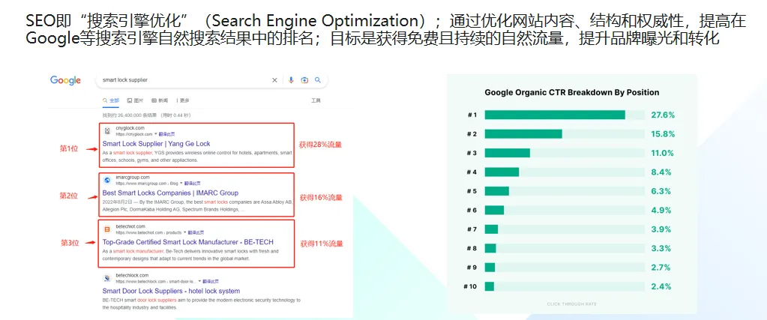Click the betechiot.com site name
The width and height of the screenshot is (767, 320).
pos(130,226)
